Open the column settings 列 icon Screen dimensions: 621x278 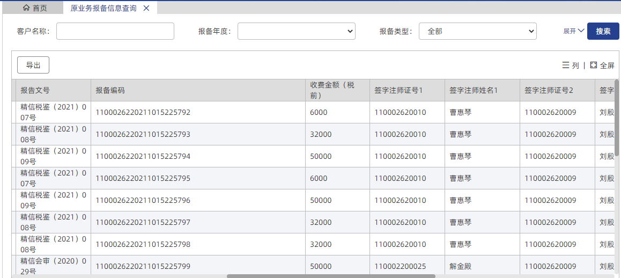[566, 65]
